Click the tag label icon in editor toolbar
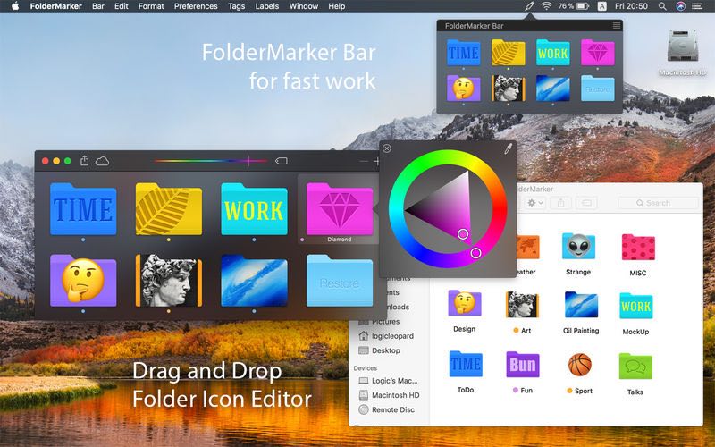The image size is (715, 447). (x=282, y=161)
